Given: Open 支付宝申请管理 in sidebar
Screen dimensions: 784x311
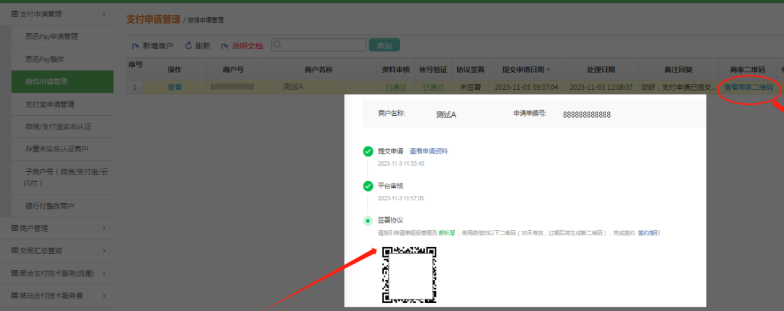Looking at the screenshot, I should pos(50,104).
